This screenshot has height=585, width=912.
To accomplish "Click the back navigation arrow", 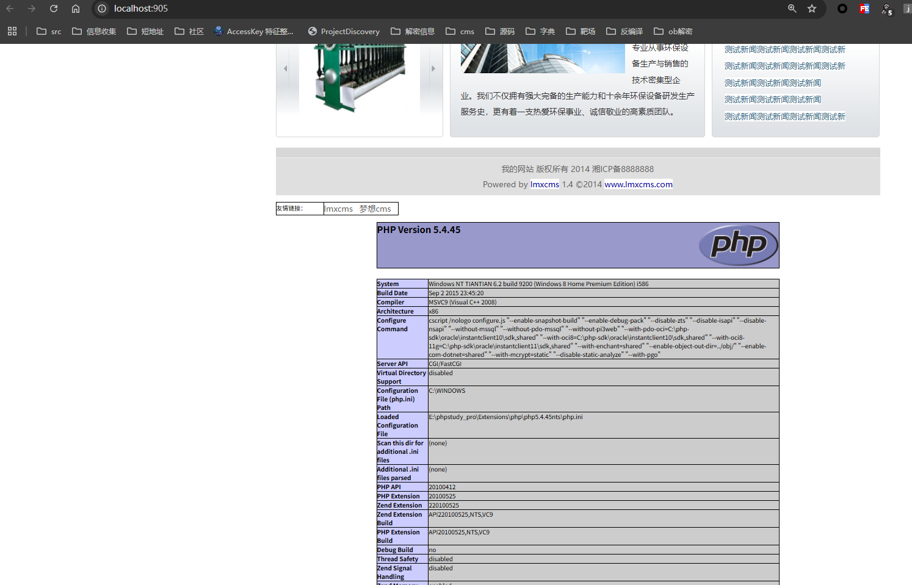I will [10, 9].
